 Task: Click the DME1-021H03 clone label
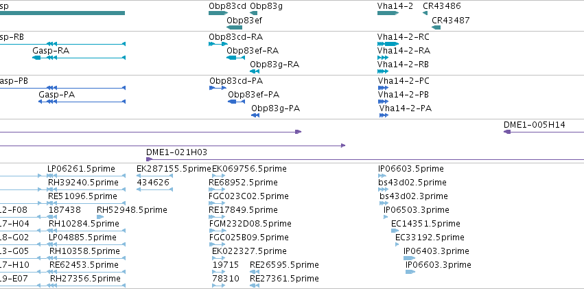176,152
